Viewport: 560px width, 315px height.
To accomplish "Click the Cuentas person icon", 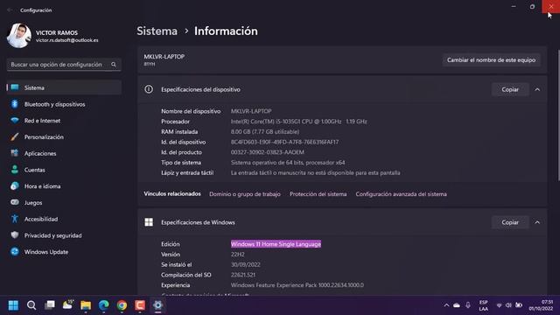I will [15, 170].
